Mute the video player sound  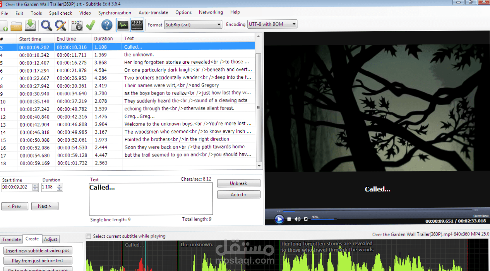point(297,219)
